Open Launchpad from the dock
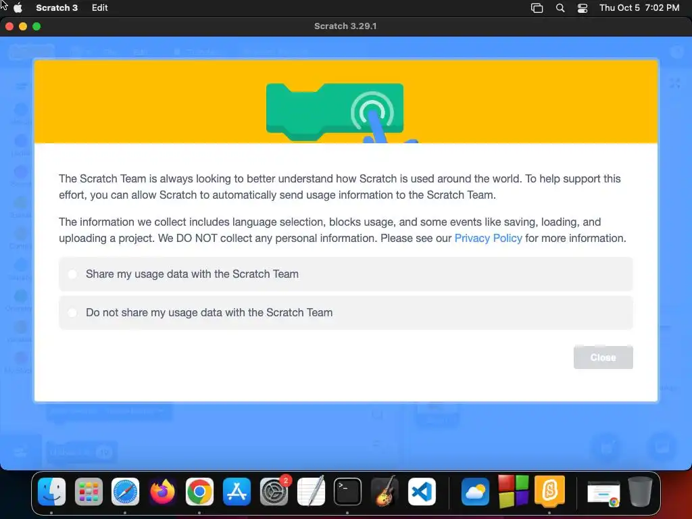The image size is (692, 519). point(89,491)
